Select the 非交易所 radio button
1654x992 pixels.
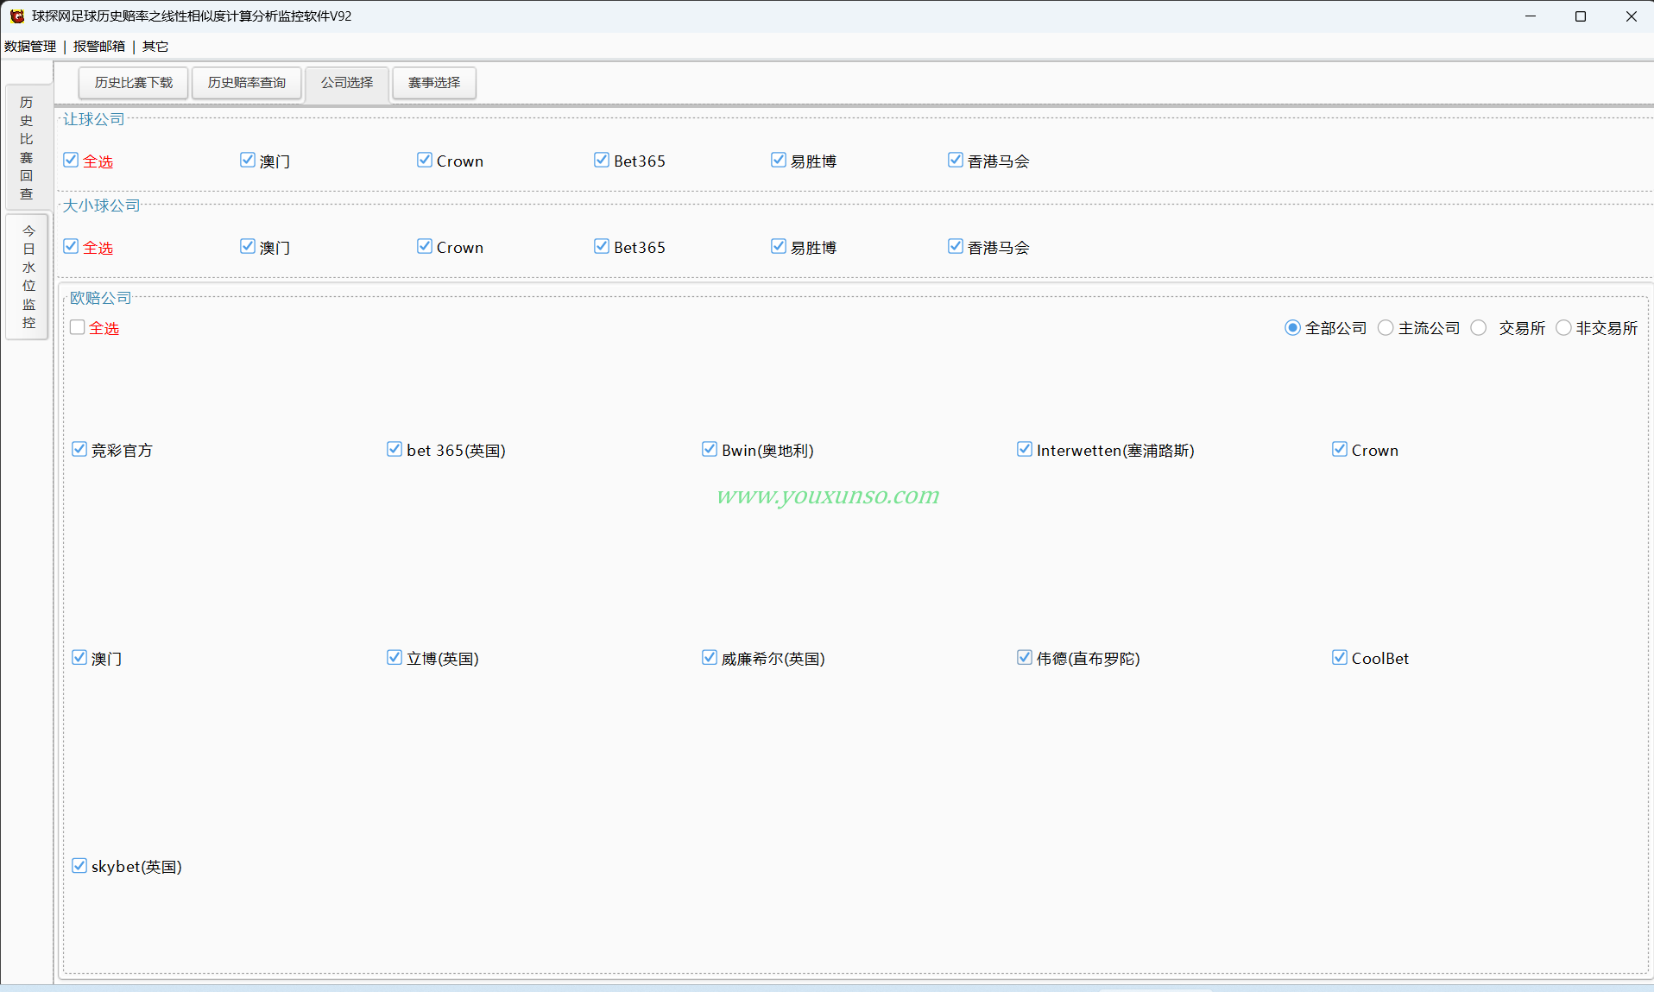click(x=1563, y=328)
